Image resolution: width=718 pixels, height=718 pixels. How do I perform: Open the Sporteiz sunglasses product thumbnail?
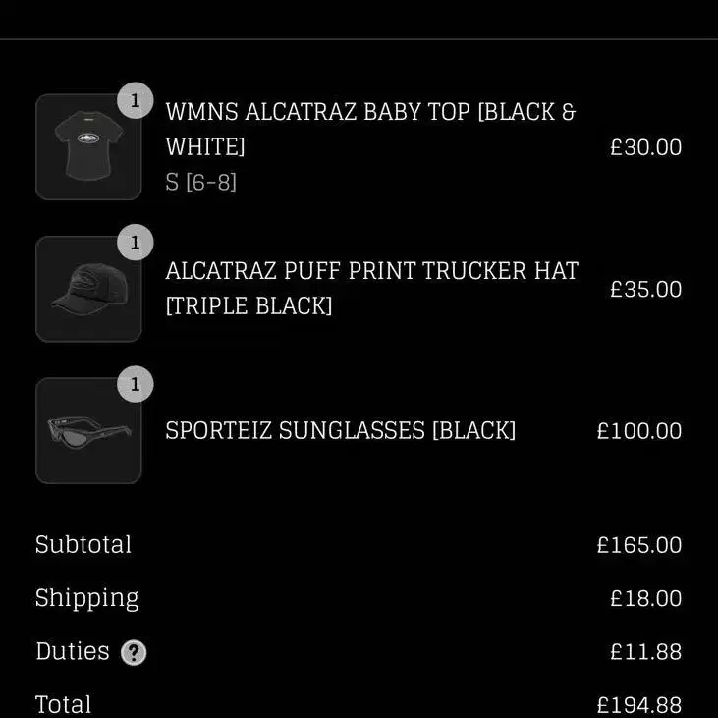click(x=88, y=430)
